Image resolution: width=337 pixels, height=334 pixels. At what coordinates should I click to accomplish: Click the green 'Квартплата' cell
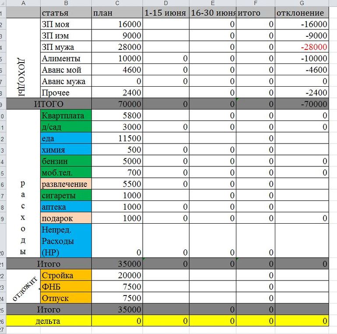[66, 116]
